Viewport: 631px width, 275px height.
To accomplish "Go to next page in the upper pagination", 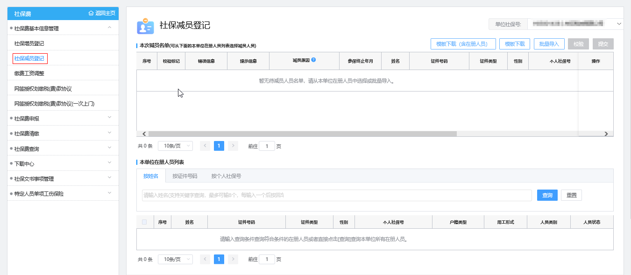I will 233,146.
